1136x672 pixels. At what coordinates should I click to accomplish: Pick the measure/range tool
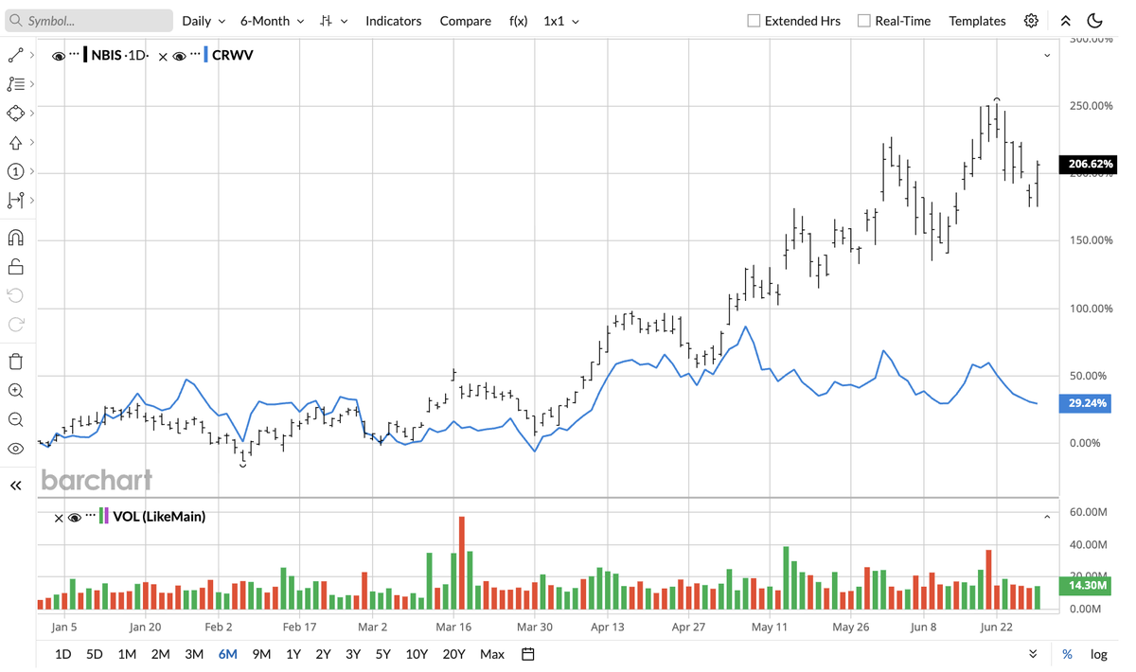(15, 200)
